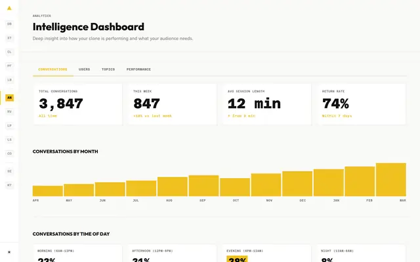Click the small icon at sidebar bottom
Image resolution: width=420 pixels, height=262 pixels.
(x=9, y=252)
